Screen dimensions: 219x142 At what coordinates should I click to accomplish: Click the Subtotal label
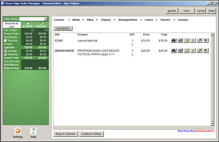coord(9,47)
